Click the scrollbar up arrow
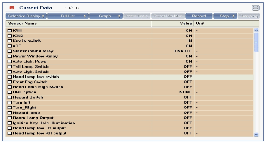This screenshot has height=143, width=266. point(256,30)
